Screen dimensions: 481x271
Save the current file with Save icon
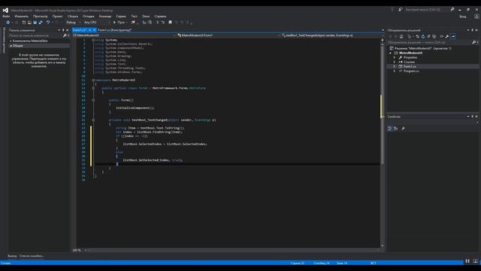(35, 23)
